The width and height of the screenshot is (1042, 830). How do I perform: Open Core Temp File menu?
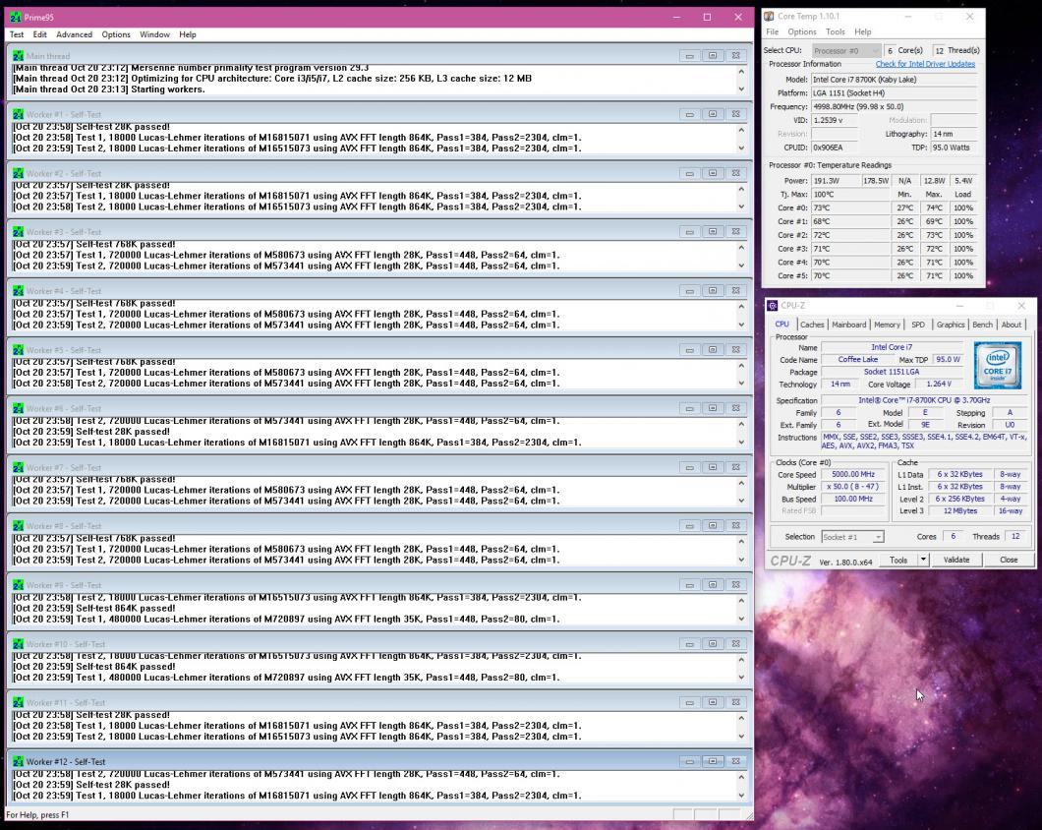pos(773,31)
